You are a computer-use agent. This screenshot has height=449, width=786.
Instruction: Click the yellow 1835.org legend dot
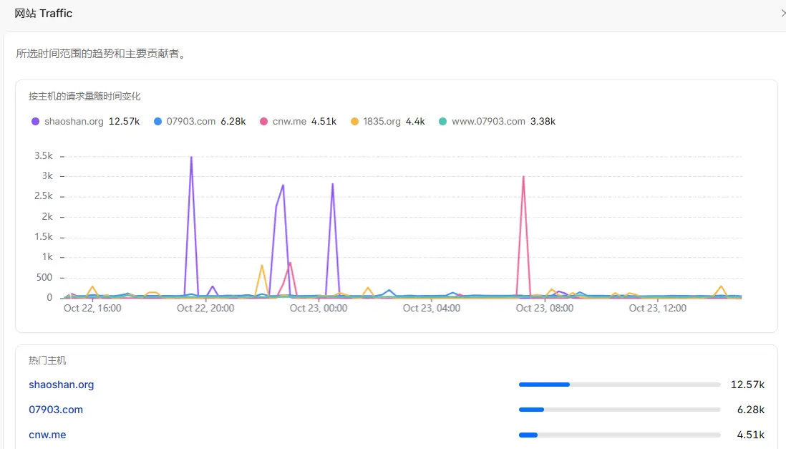(354, 122)
